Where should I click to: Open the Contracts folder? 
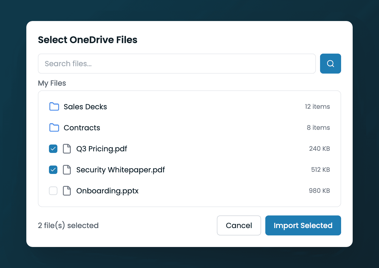(x=189, y=128)
